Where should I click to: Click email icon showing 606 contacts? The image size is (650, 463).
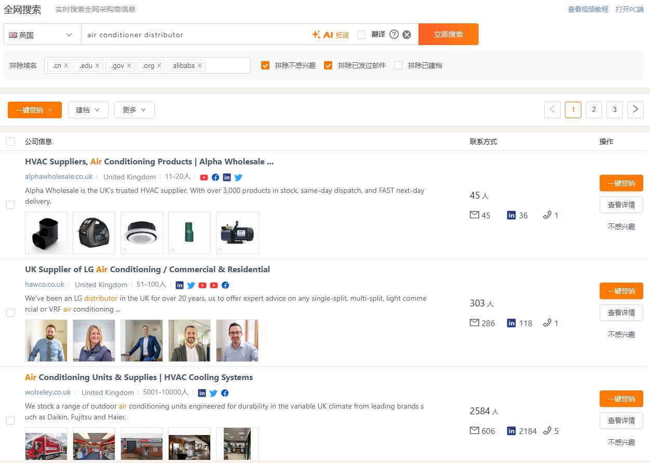tap(474, 430)
